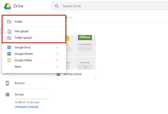This screenshot has width=168, height=114.
Task: Open the Getting started PDF thumbnail
Action: [x=81, y=52]
